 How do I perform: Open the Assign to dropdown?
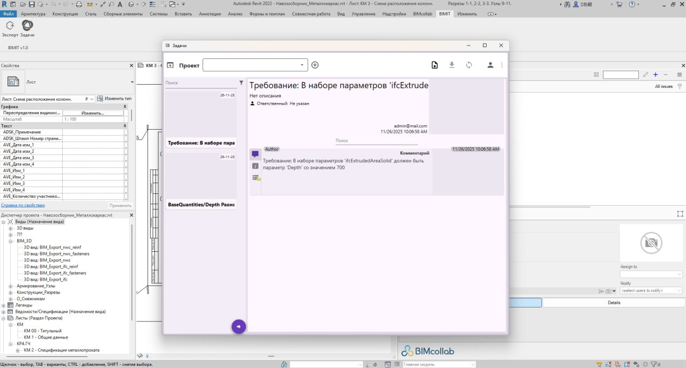(x=651, y=274)
